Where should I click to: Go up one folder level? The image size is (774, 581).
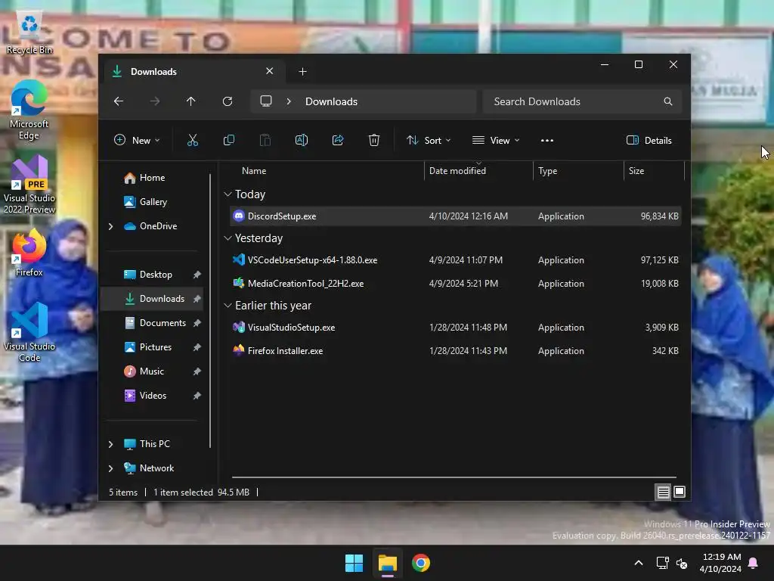[191, 101]
